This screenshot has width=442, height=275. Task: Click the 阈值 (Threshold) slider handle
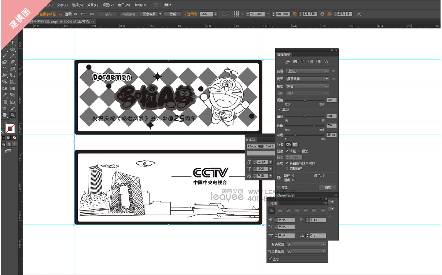pos(305,100)
